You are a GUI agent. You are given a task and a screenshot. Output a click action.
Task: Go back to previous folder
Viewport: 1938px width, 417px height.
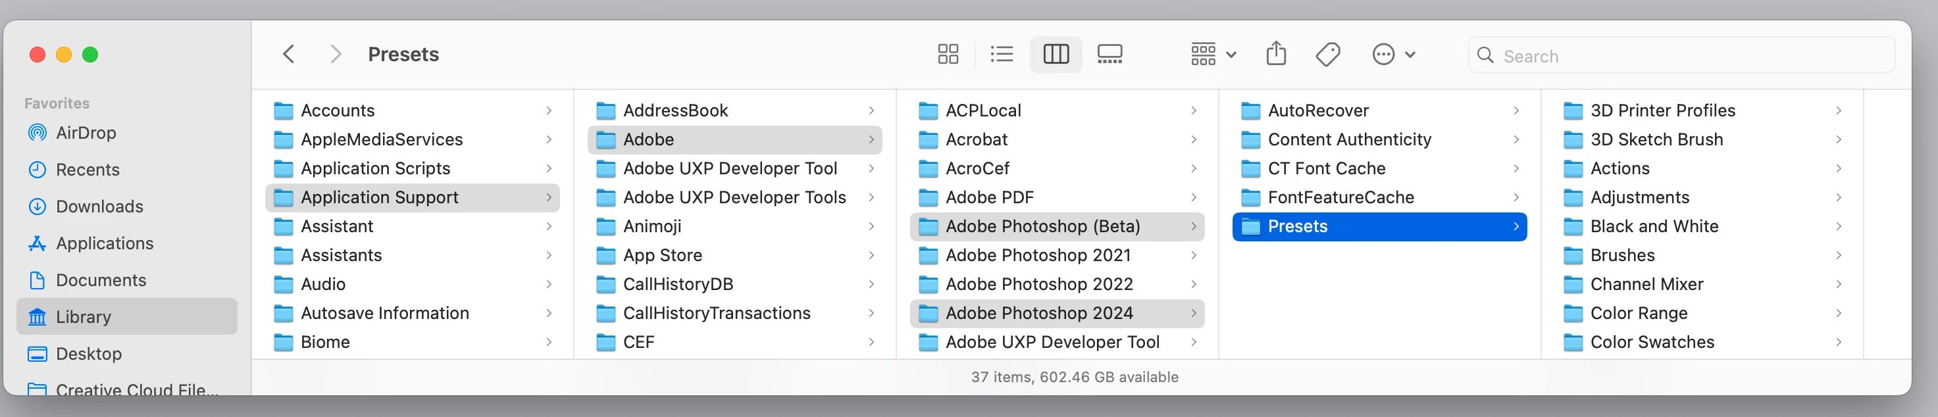pos(289,54)
